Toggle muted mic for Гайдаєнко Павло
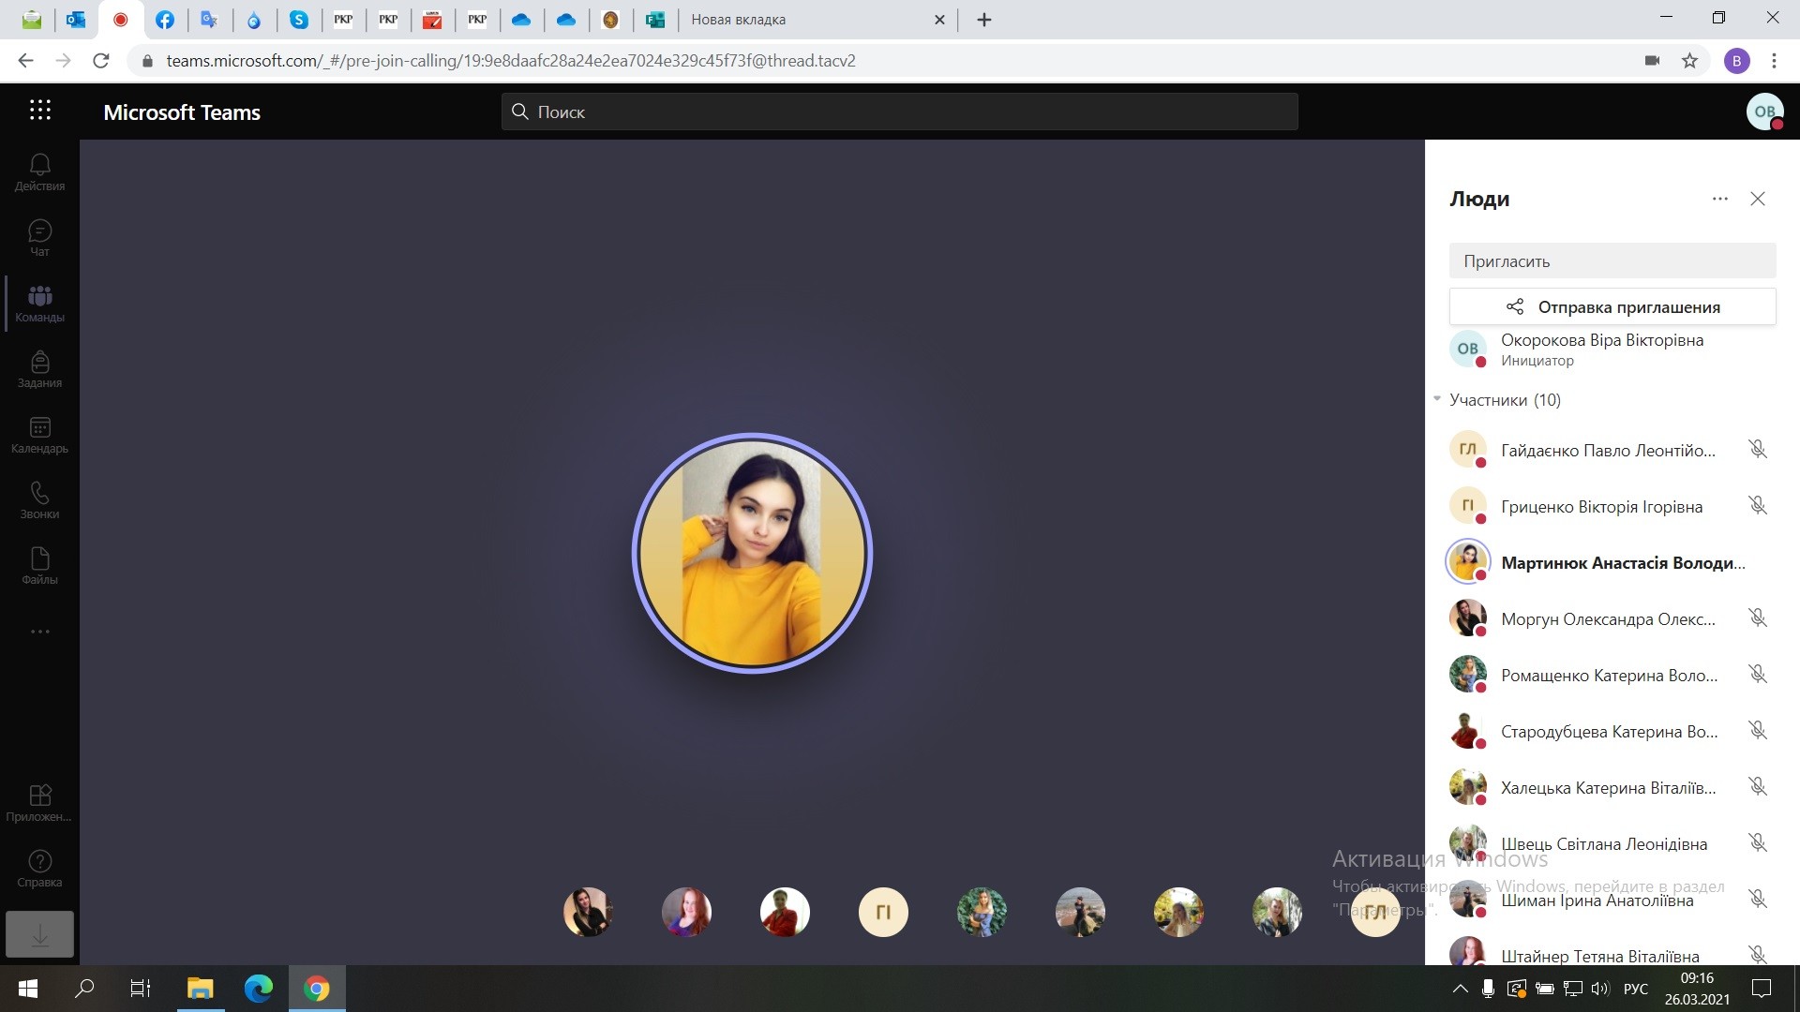The width and height of the screenshot is (1800, 1012). click(x=1758, y=450)
